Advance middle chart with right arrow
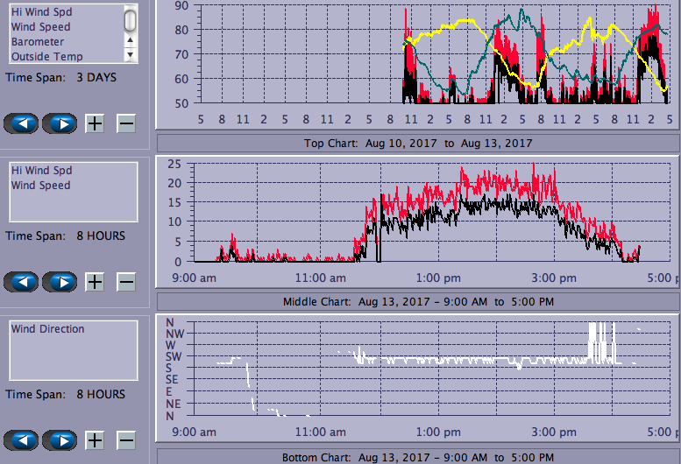The width and height of the screenshot is (681, 464). tap(60, 282)
